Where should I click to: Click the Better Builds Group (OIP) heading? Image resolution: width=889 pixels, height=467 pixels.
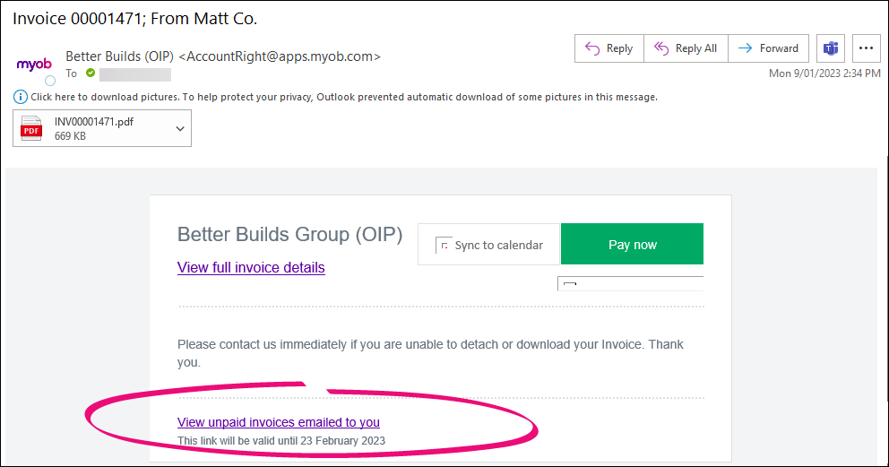pos(289,234)
